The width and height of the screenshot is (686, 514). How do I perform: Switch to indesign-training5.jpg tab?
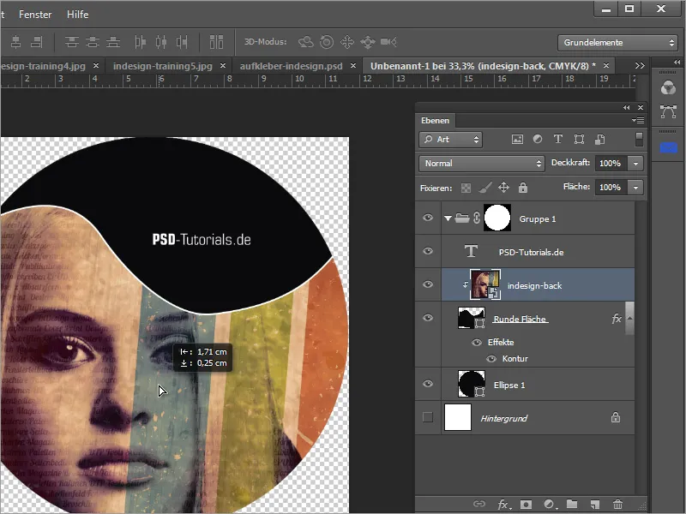point(163,66)
